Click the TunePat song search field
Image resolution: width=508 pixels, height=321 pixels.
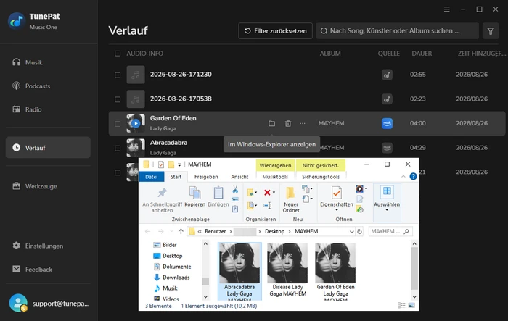(x=398, y=31)
